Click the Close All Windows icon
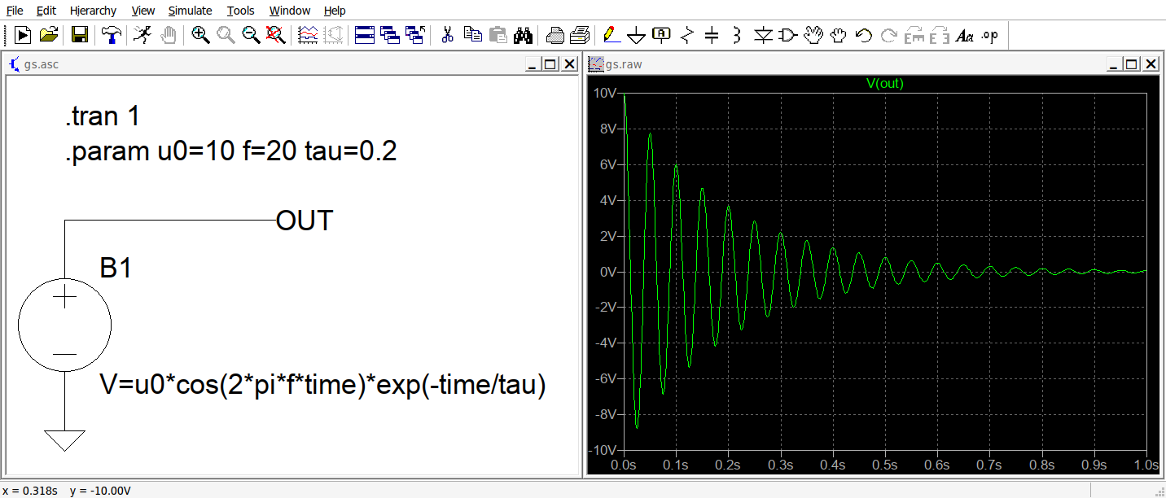This screenshot has height=498, width=1166. (415, 34)
